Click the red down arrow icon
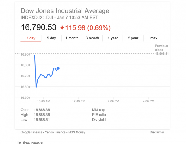Image resolution: width=186 pixels, height=144 pixels. [62, 28]
